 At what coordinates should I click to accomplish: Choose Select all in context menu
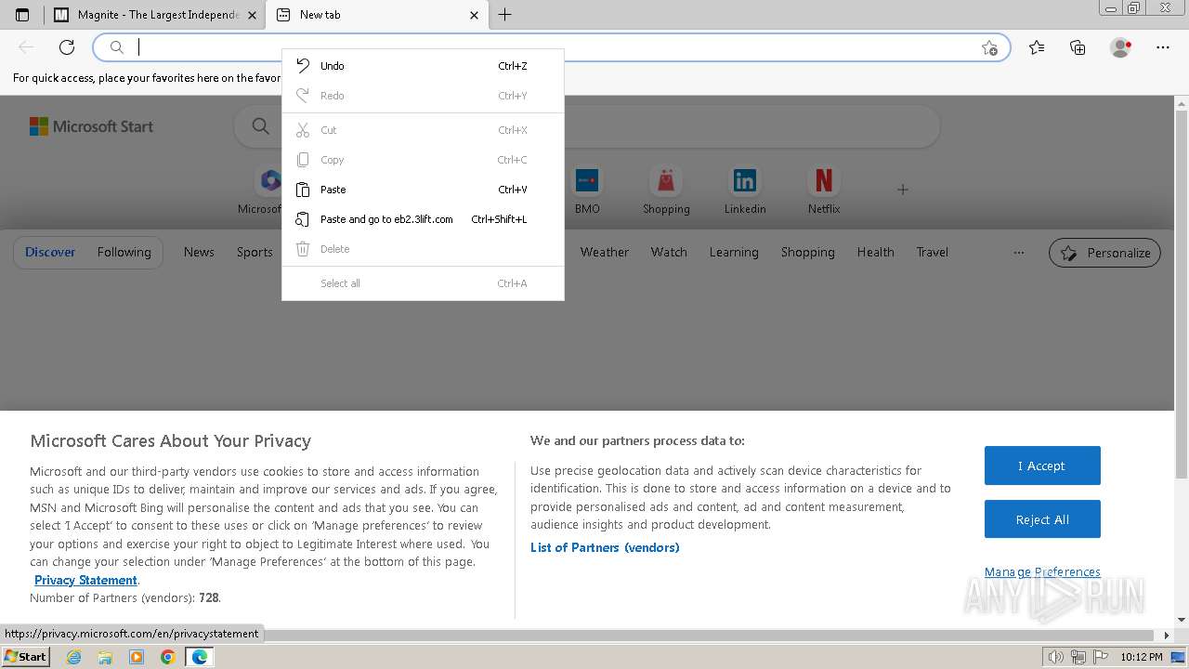pos(423,283)
